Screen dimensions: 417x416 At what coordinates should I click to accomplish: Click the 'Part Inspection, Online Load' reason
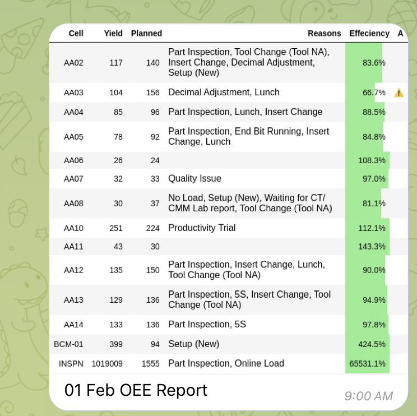pyautogui.click(x=226, y=363)
